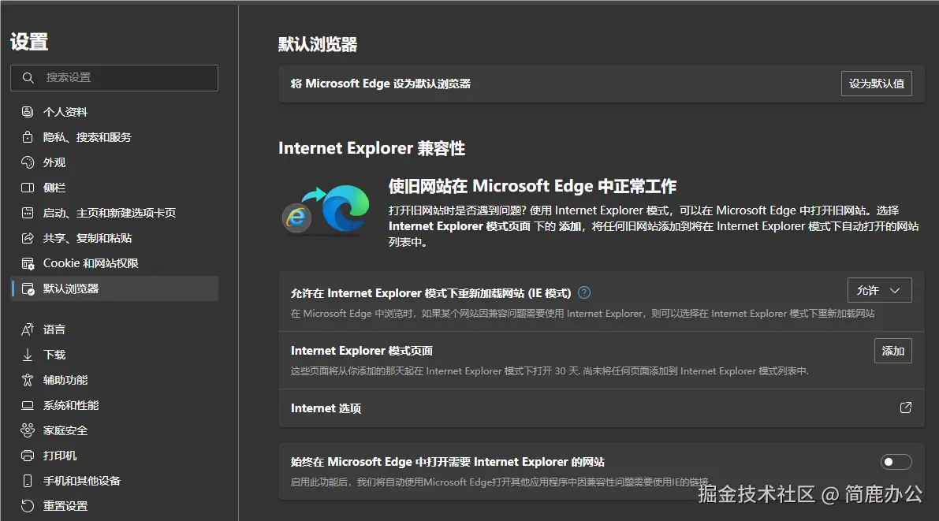
Task: Click the 个人资料 profile icon
Action: (28, 112)
